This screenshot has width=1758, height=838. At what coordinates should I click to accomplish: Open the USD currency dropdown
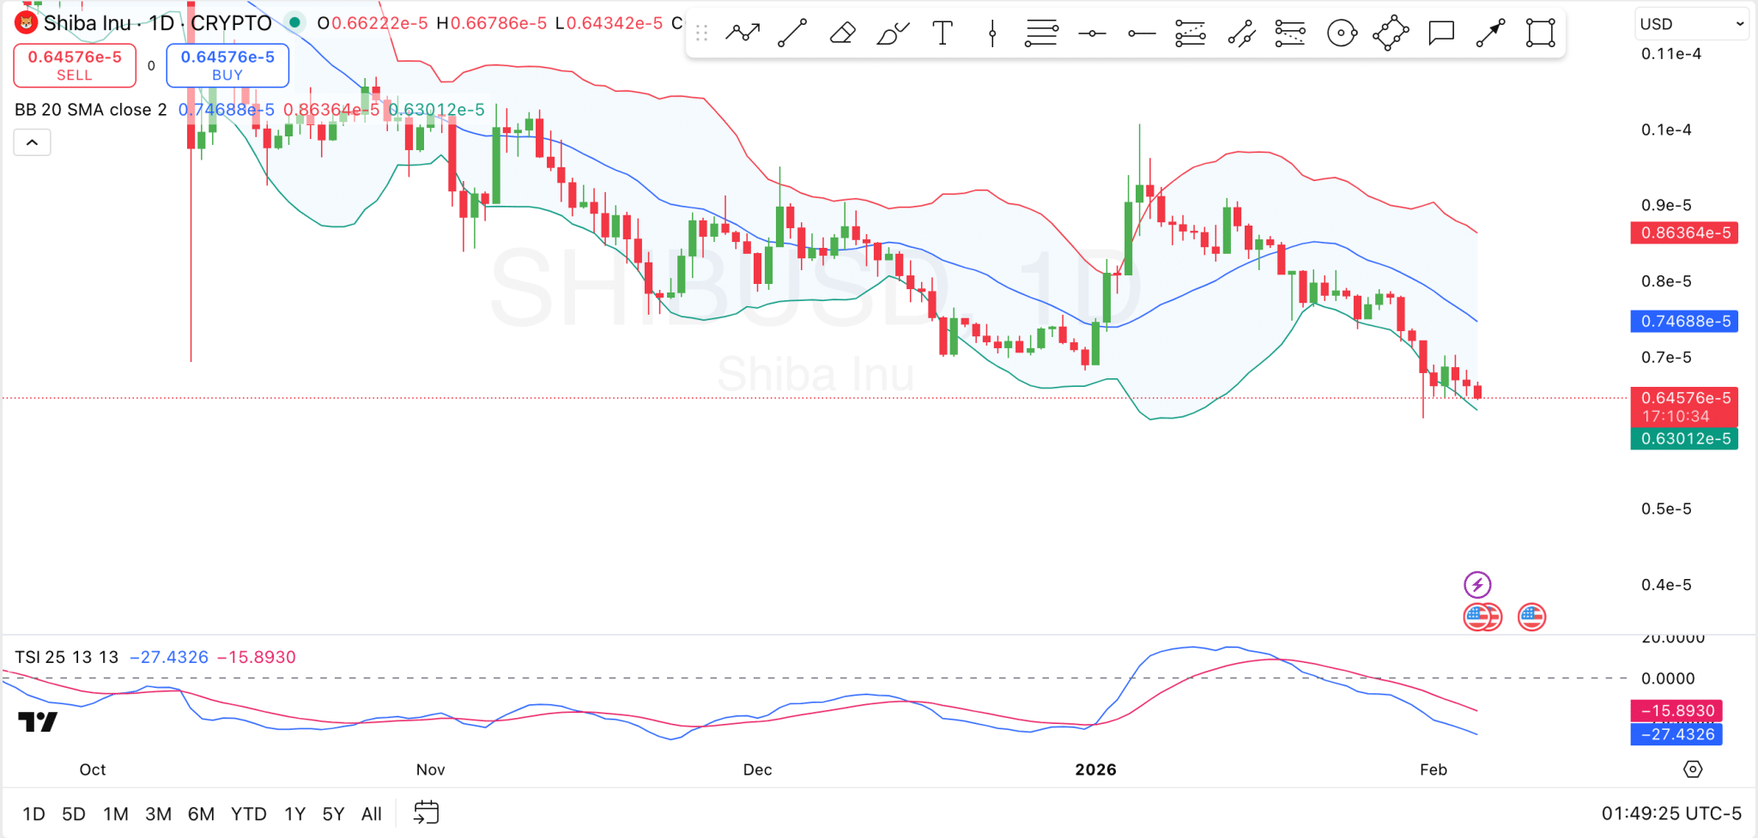click(1690, 23)
